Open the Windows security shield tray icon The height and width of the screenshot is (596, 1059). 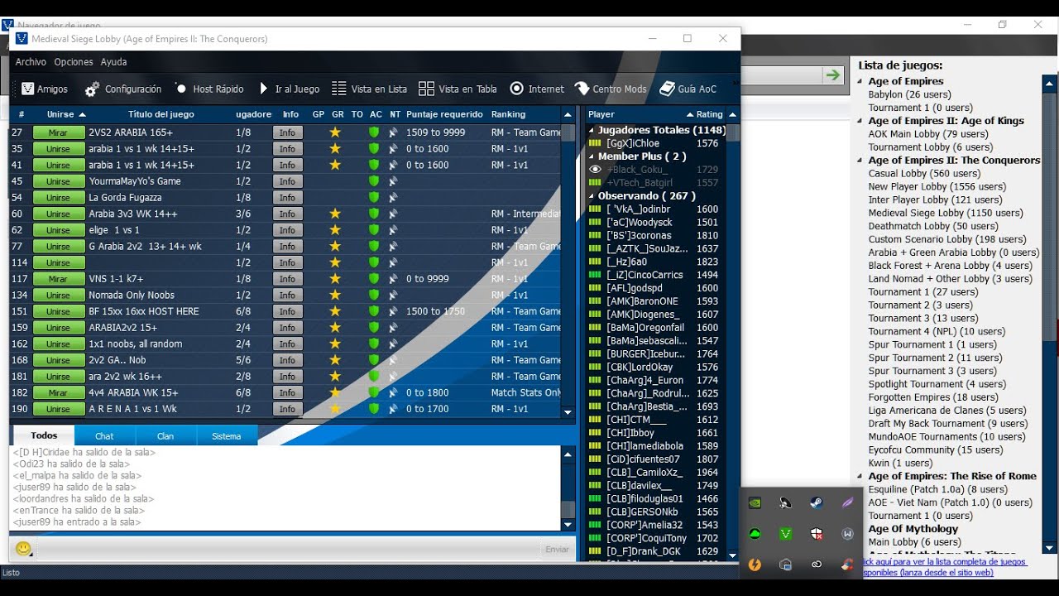pos(817,534)
